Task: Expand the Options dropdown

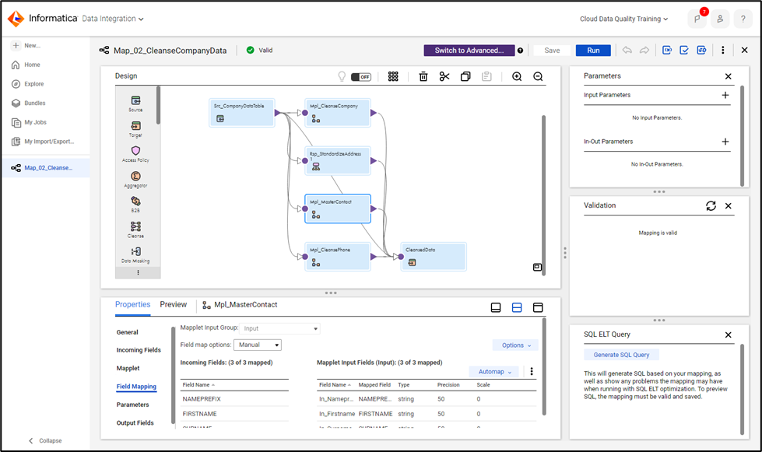Action: point(515,345)
